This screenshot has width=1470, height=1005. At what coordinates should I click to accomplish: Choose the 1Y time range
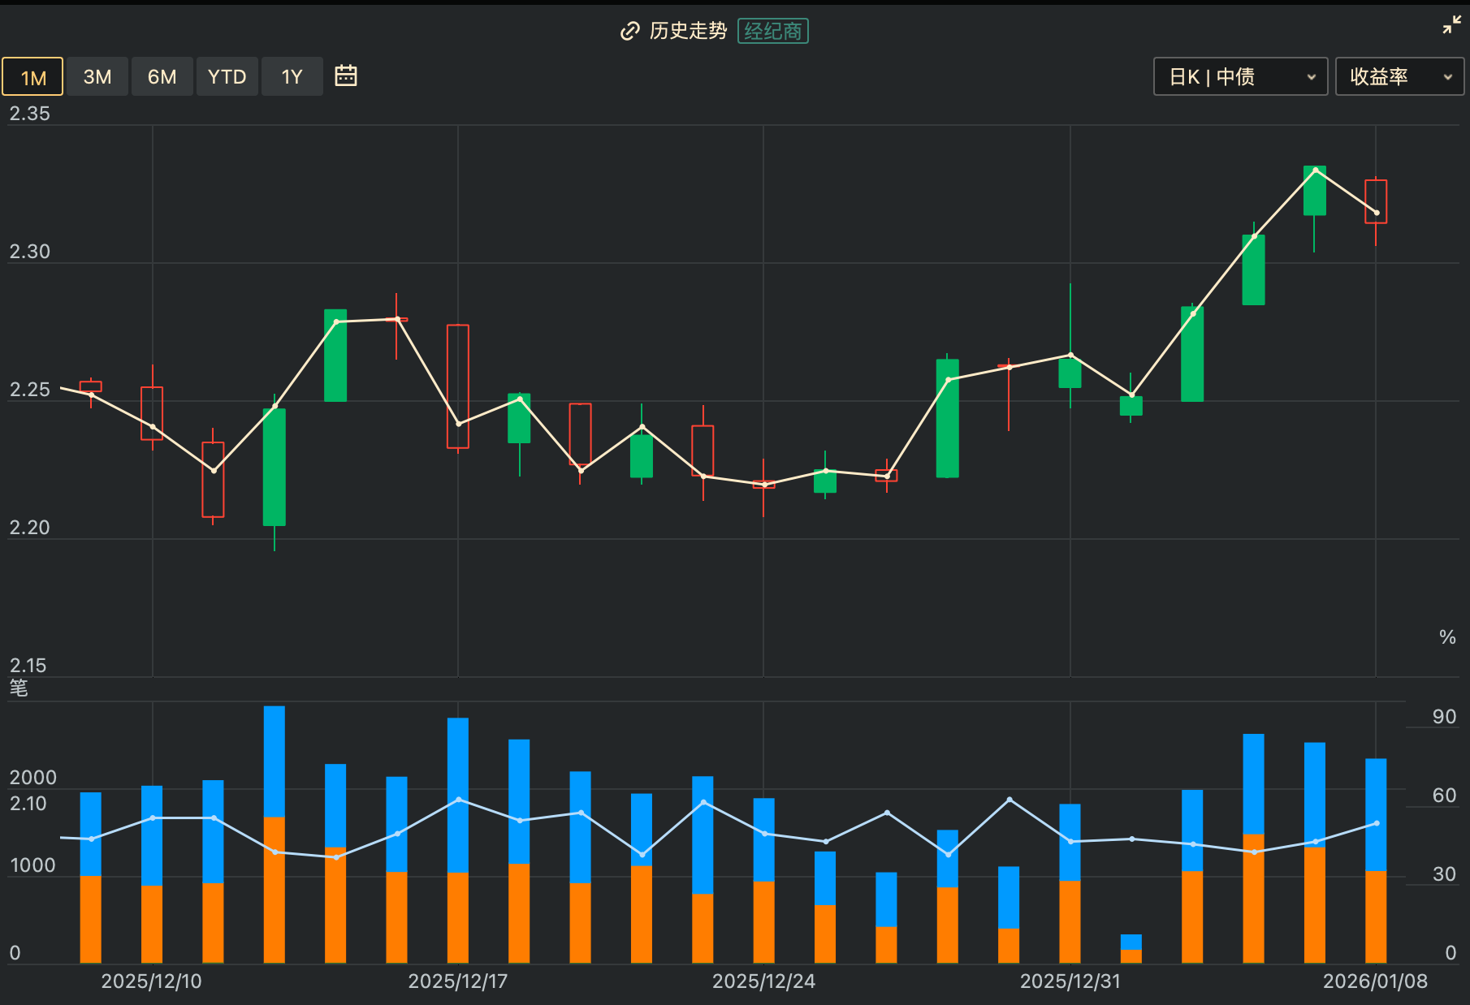click(292, 77)
